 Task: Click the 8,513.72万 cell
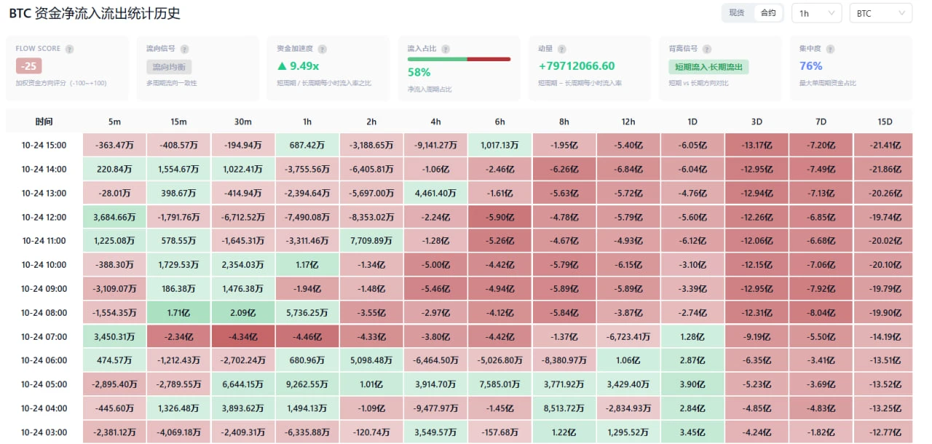tap(564, 408)
